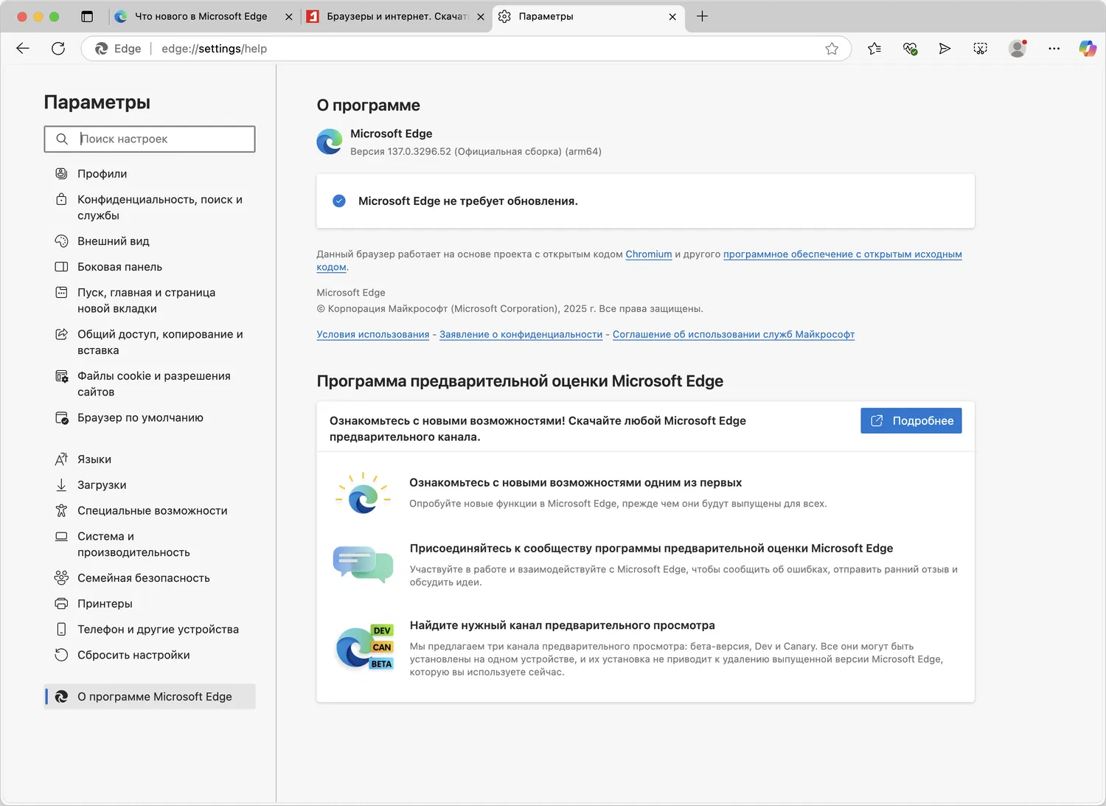The width and height of the screenshot is (1106, 806).
Task: Close the Браузеры и интернет tab
Action: 481,16
